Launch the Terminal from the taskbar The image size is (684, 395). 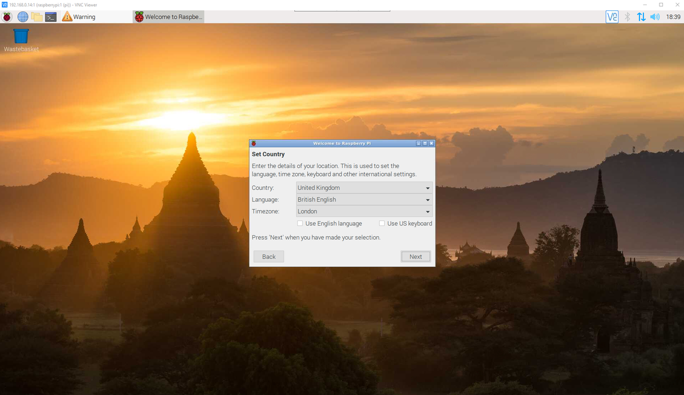pyautogui.click(x=50, y=17)
